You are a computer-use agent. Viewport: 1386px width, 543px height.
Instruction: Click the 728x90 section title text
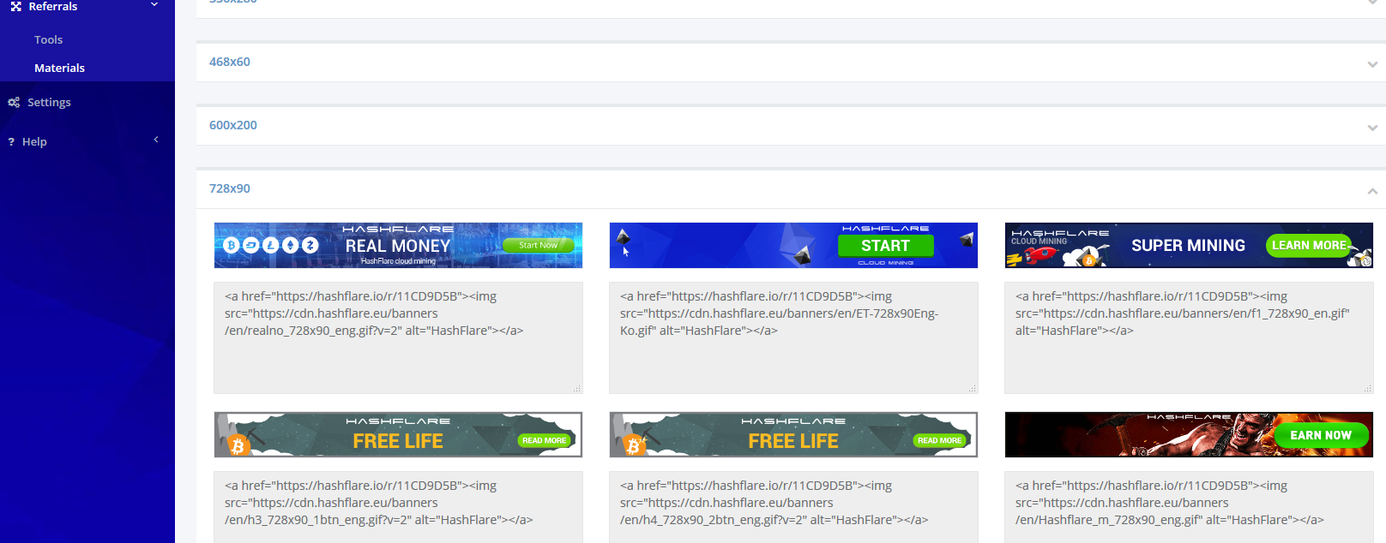pos(230,188)
